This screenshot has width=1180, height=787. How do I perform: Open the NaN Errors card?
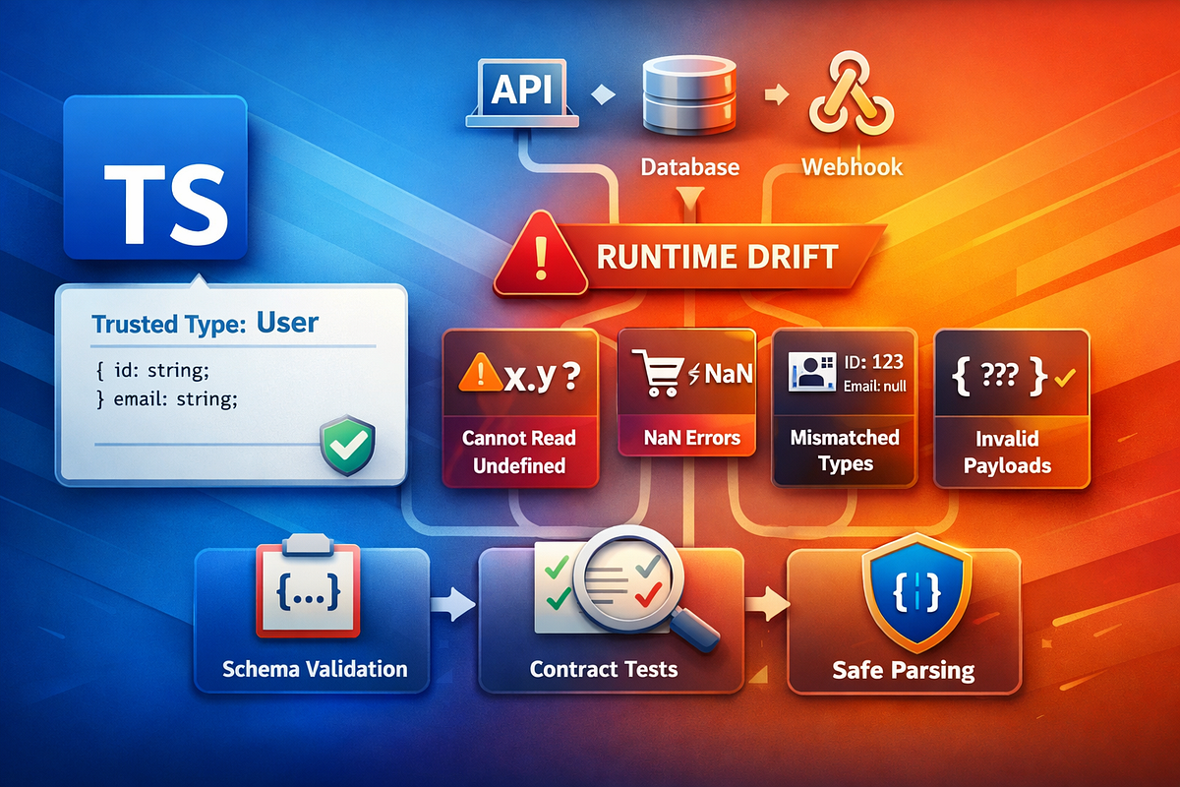click(x=686, y=393)
